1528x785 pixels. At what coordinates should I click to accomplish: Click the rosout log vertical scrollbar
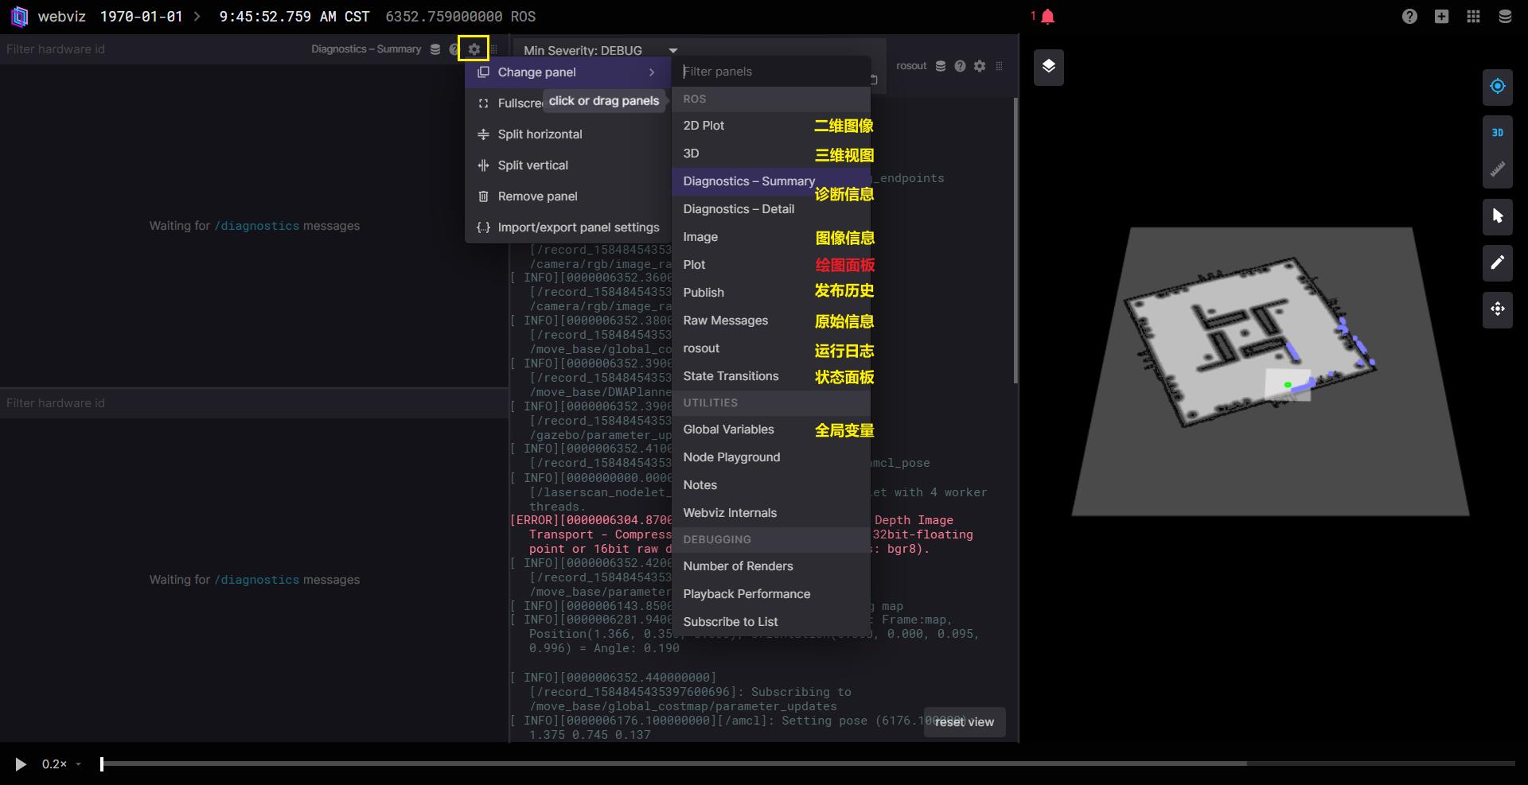(1015, 241)
